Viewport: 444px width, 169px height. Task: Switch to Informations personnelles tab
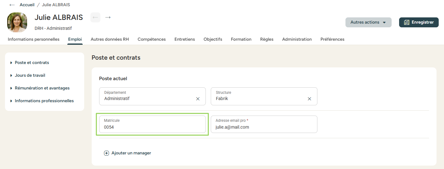click(34, 39)
